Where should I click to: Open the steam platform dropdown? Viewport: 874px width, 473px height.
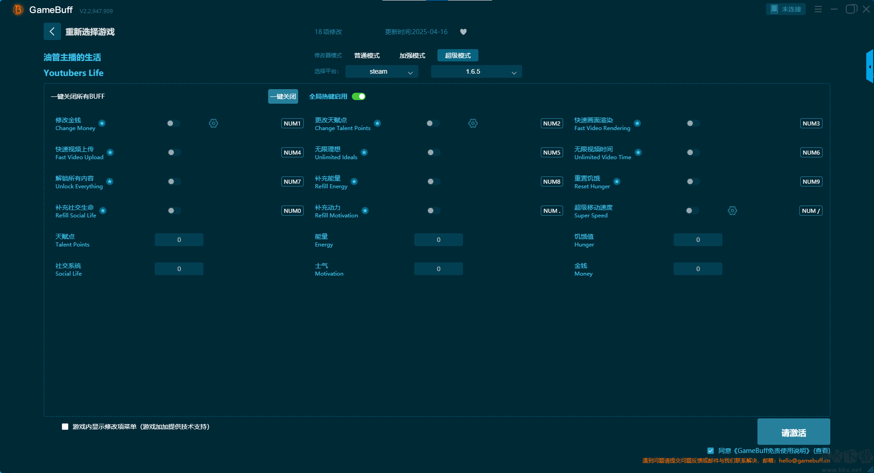381,71
